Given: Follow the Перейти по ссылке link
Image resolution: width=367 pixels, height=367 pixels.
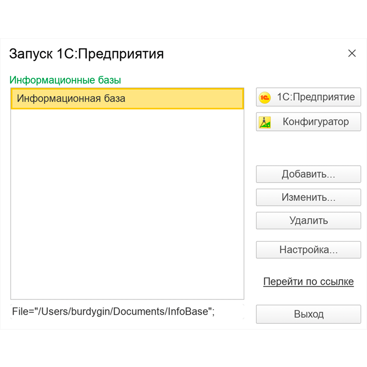Looking at the screenshot, I should [309, 281].
